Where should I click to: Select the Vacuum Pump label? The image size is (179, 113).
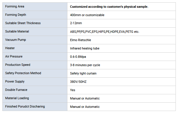pyautogui.click(x=16, y=40)
